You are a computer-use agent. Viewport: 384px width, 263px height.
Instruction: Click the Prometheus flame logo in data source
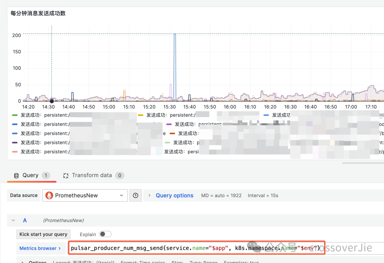tap(49, 195)
